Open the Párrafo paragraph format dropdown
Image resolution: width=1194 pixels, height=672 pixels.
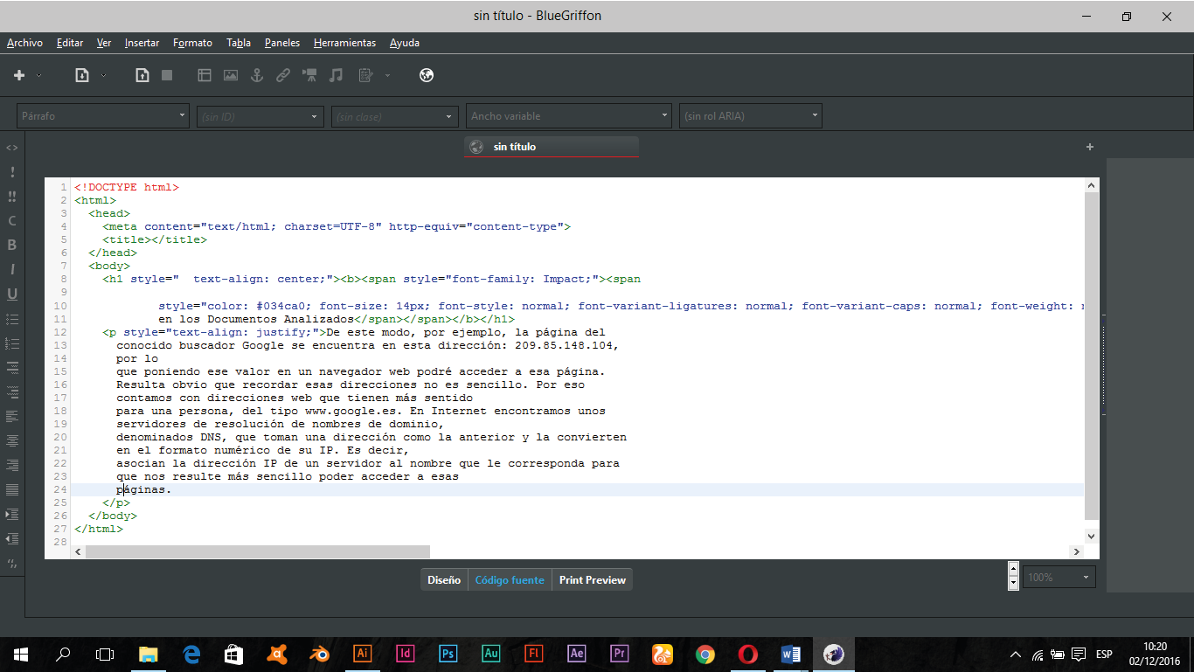point(103,116)
